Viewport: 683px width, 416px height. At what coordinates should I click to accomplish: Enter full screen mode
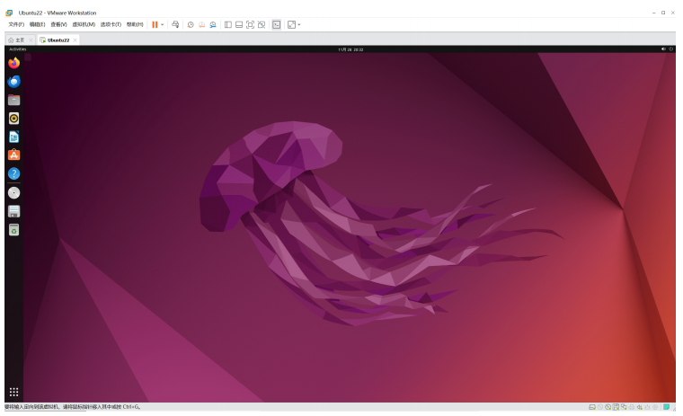click(250, 25)
